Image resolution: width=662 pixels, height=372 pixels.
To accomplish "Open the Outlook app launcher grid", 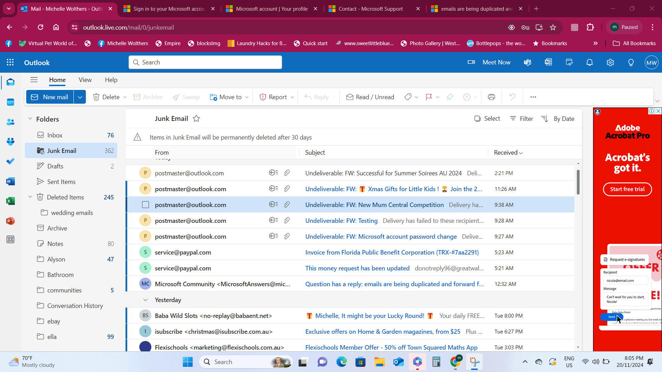I will pyautogui.click(x=10, y=62).
